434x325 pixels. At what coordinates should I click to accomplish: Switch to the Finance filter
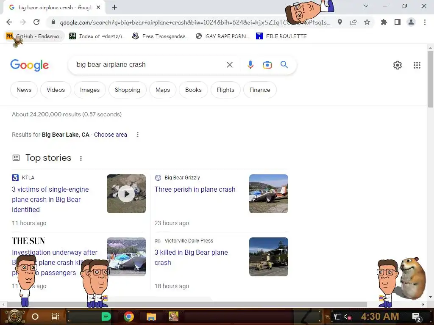point(260,90)
